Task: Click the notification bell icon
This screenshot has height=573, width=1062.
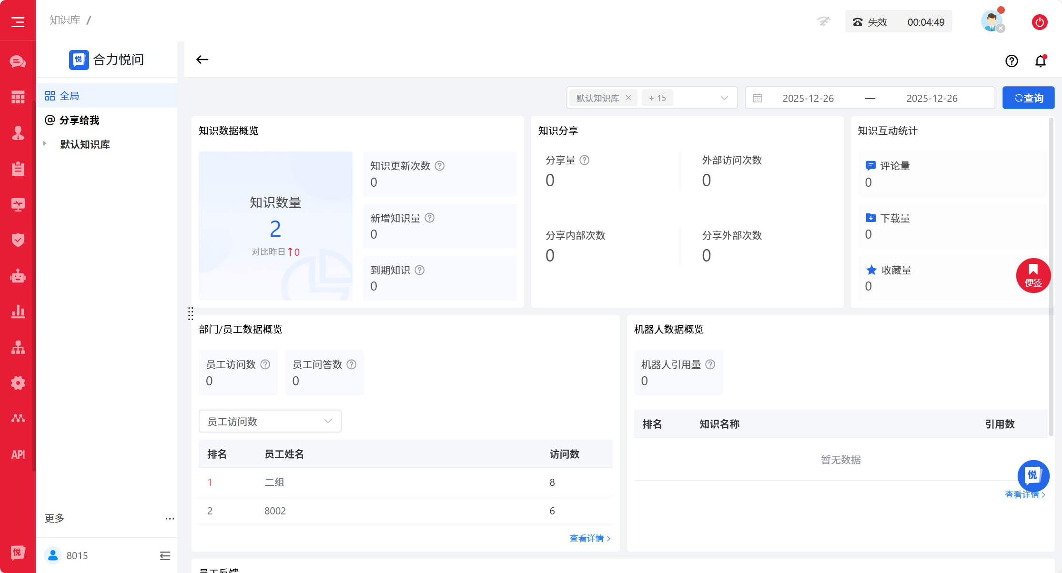Action: [1040, 61]
